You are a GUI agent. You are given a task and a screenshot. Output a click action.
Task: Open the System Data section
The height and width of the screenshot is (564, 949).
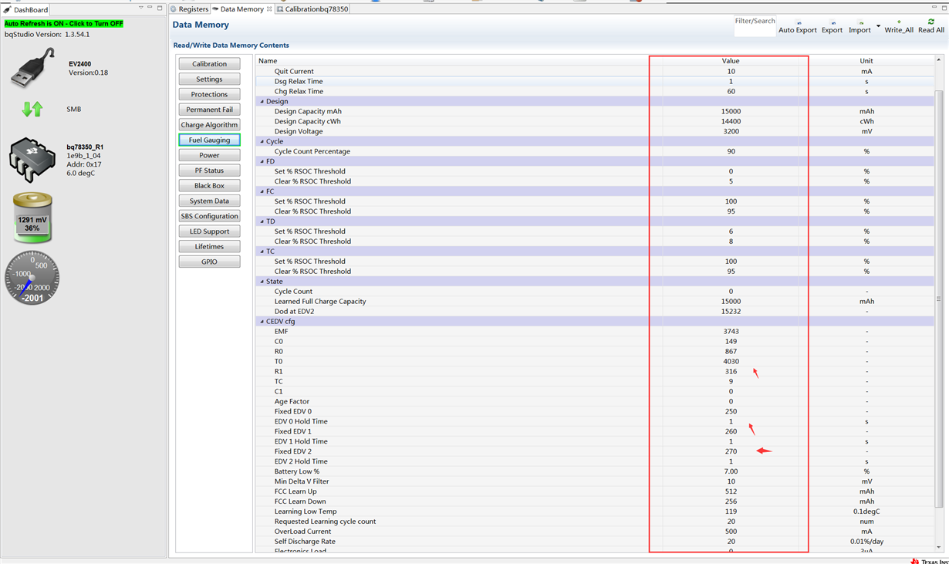(209, 201)
